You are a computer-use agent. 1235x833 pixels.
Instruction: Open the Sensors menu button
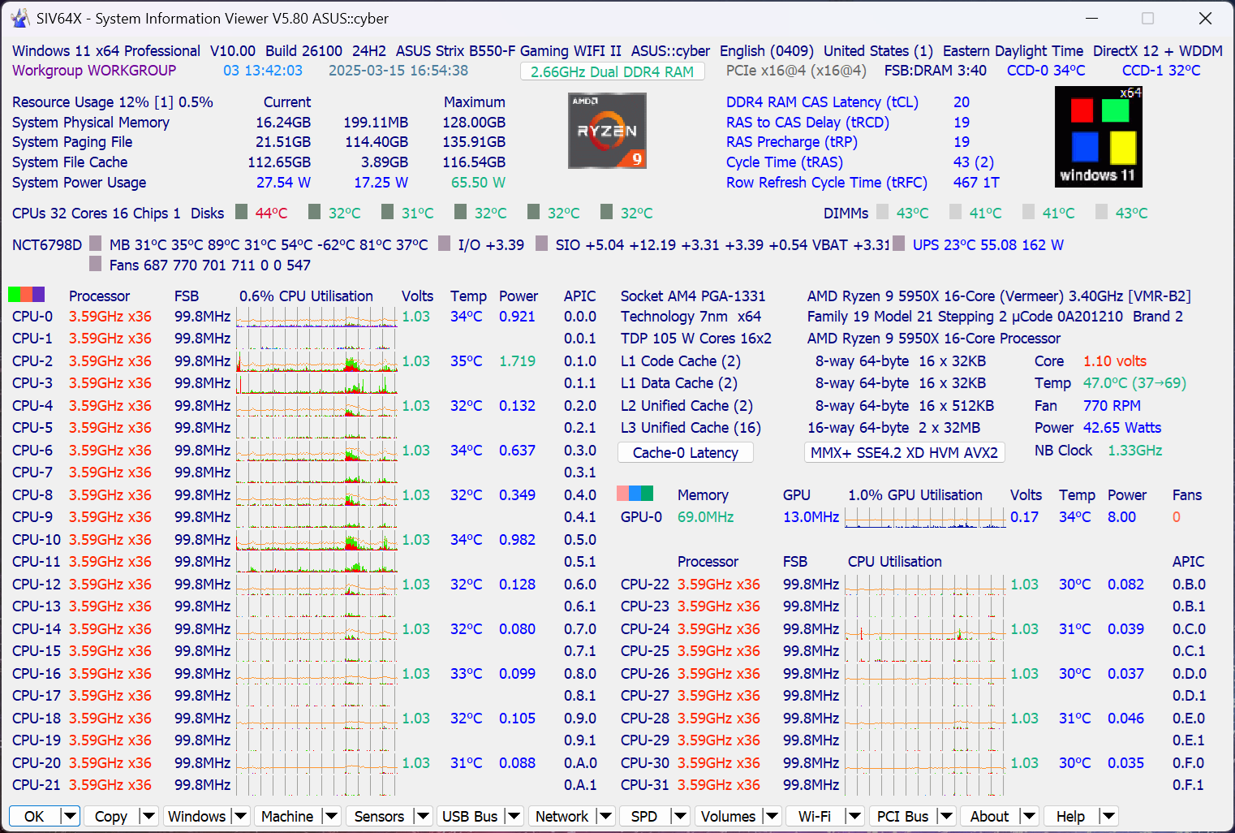[379, 816]
